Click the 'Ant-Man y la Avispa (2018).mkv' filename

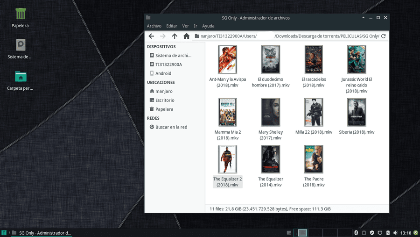(227, 82)
